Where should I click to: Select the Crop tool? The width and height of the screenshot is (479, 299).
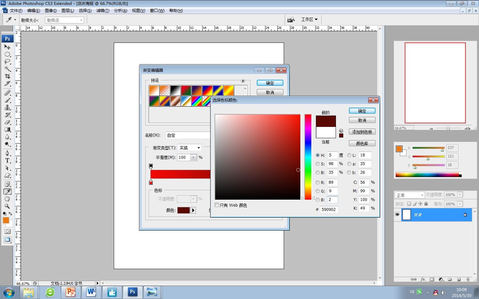pos(7,76)
